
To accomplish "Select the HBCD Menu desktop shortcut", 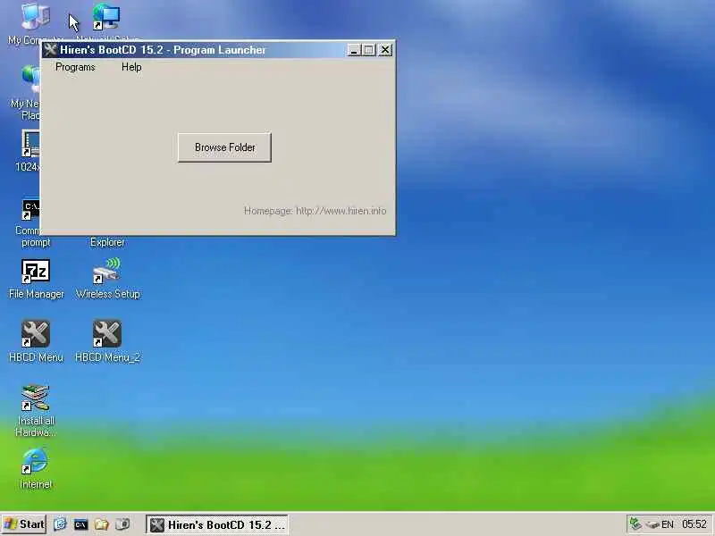I will click(x=36, y=341).
